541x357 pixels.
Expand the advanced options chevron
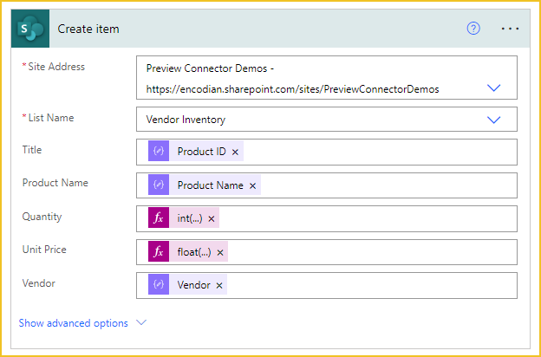click(x=141, y=323)
